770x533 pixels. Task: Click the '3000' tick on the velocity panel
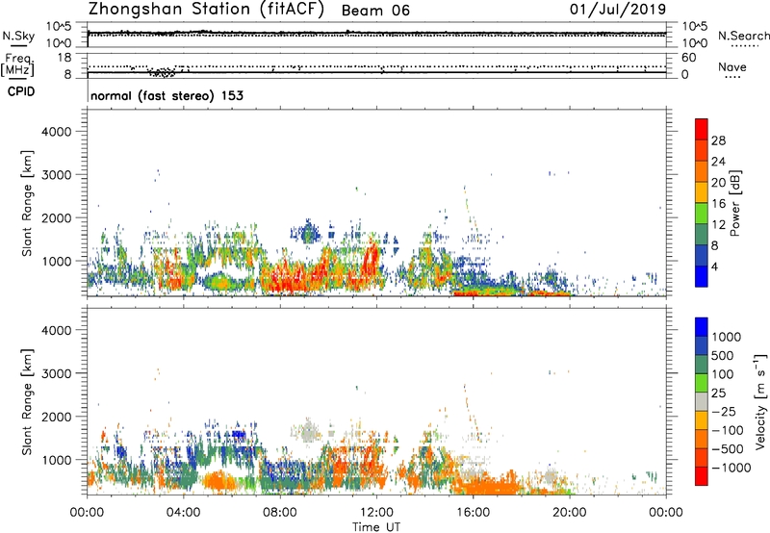point(56,373)
